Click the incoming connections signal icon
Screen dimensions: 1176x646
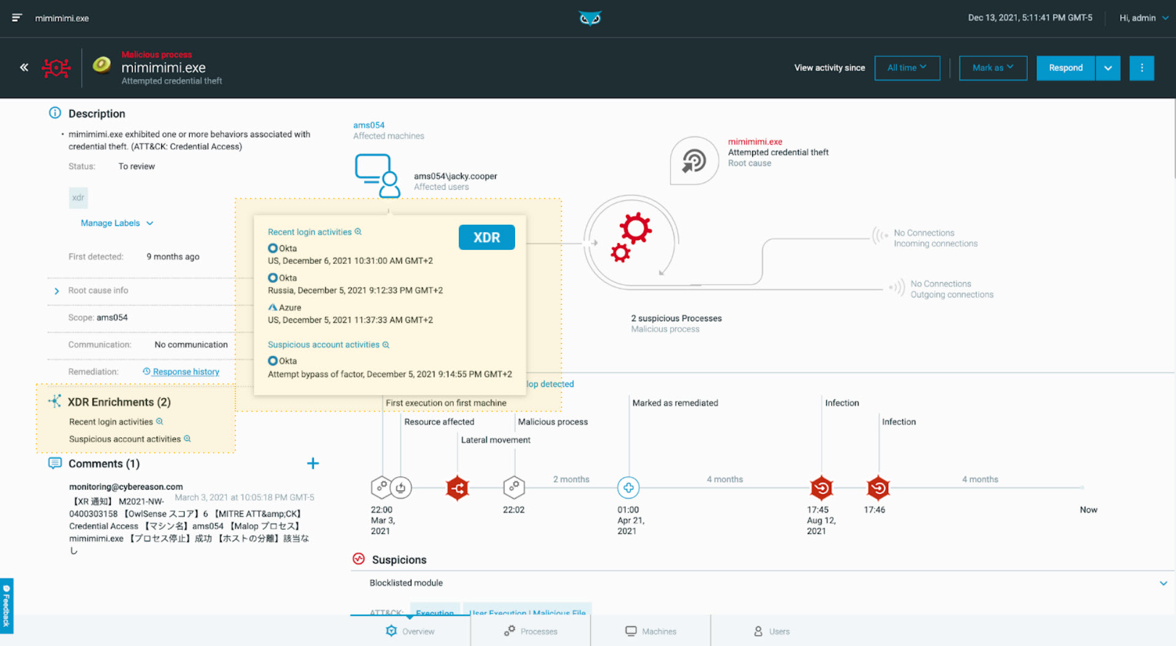[880, 236]
